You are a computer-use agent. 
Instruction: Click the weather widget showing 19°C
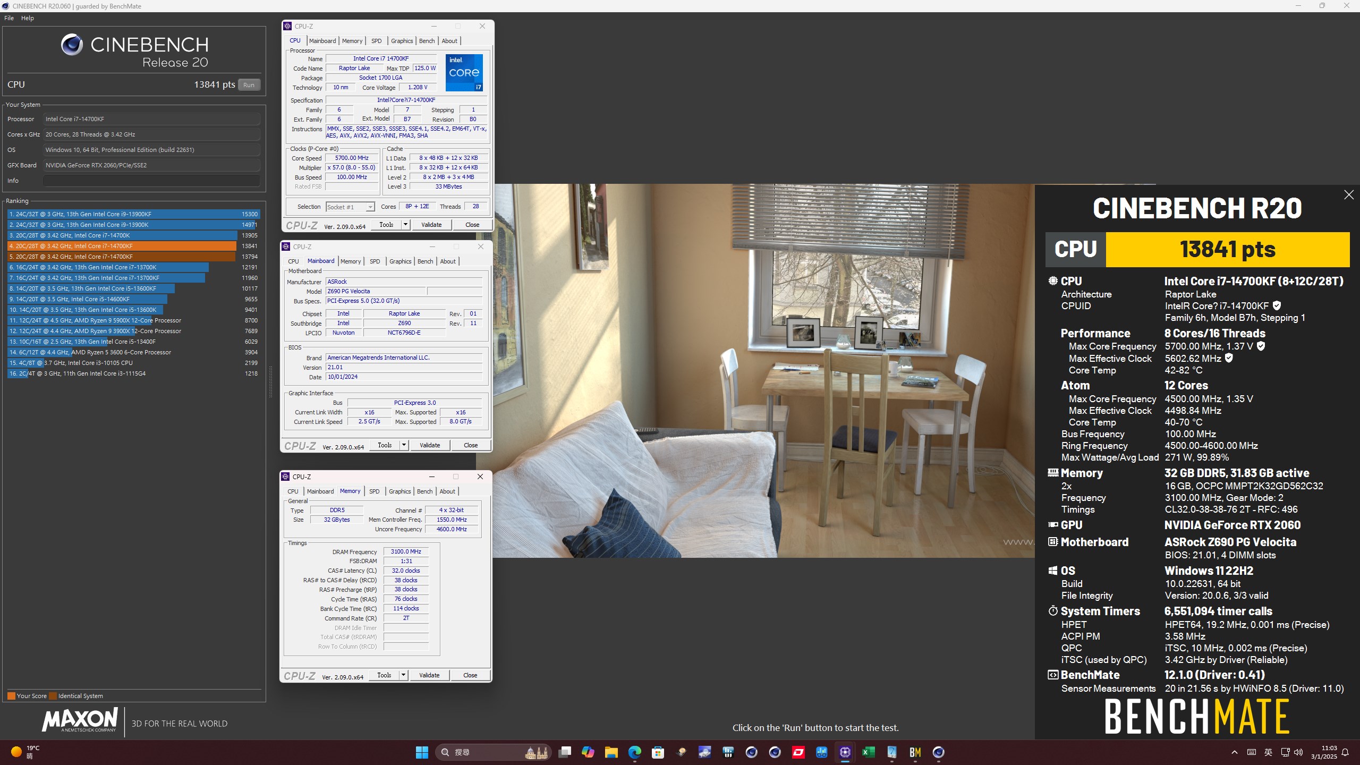(x=25, y=752)
